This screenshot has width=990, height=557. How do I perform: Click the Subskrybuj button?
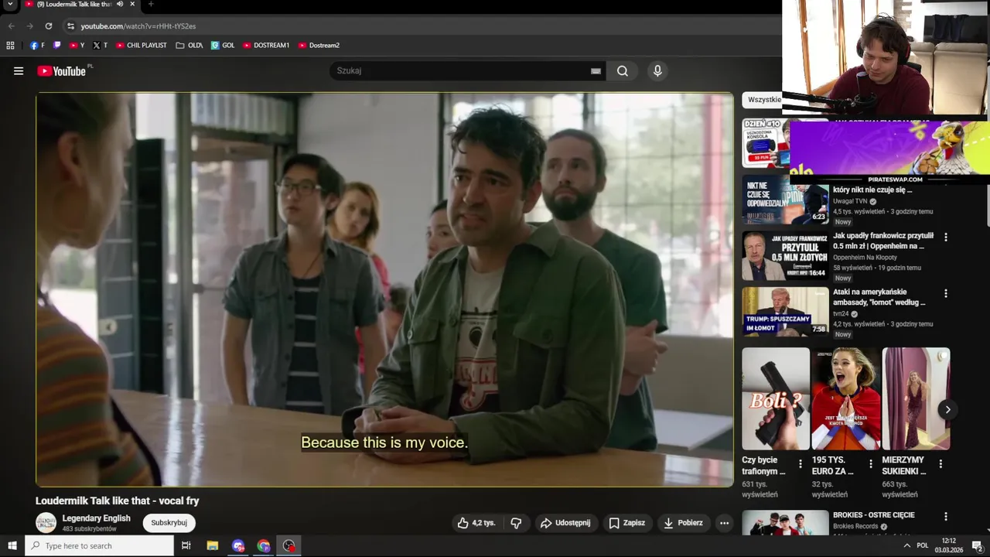(169, 523)
